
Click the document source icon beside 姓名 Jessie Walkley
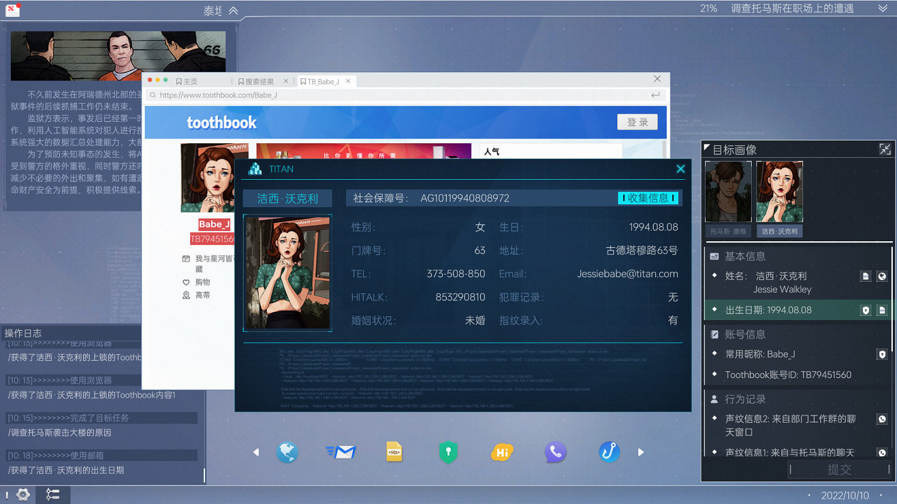pos(866,276)
